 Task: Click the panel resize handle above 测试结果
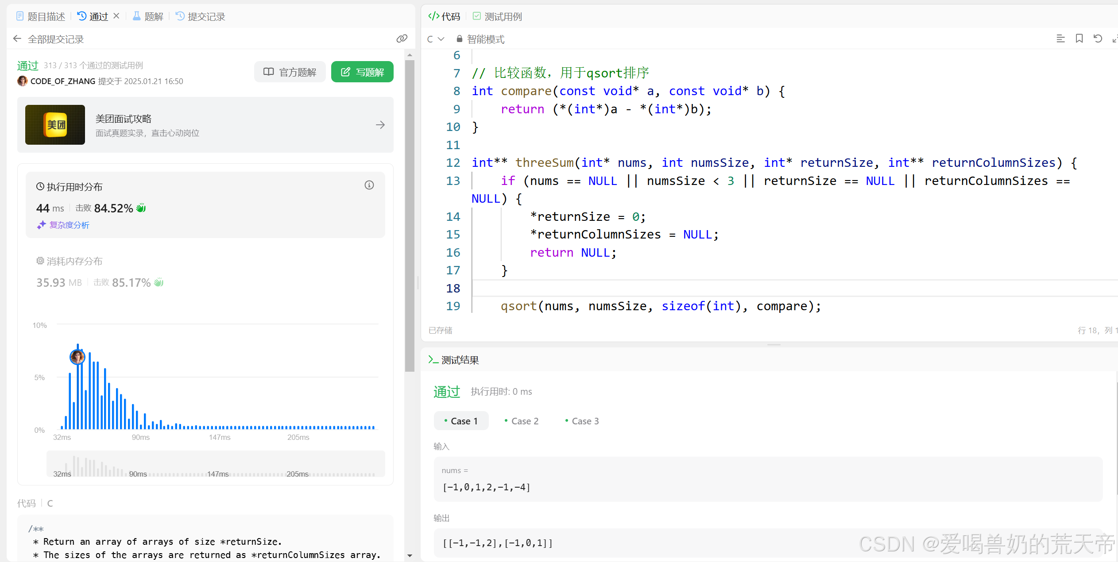(x=774, y=344)
